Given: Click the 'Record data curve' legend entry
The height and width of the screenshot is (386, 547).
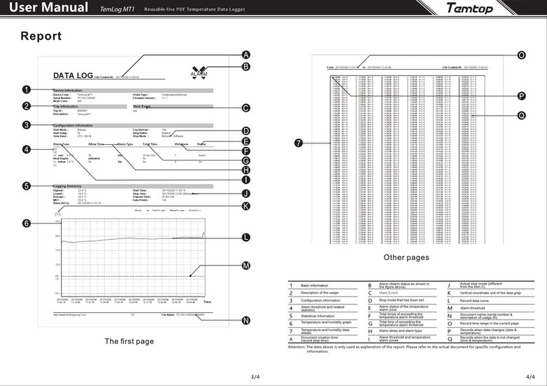Looking at the screenshot, I should click(474, 301).
